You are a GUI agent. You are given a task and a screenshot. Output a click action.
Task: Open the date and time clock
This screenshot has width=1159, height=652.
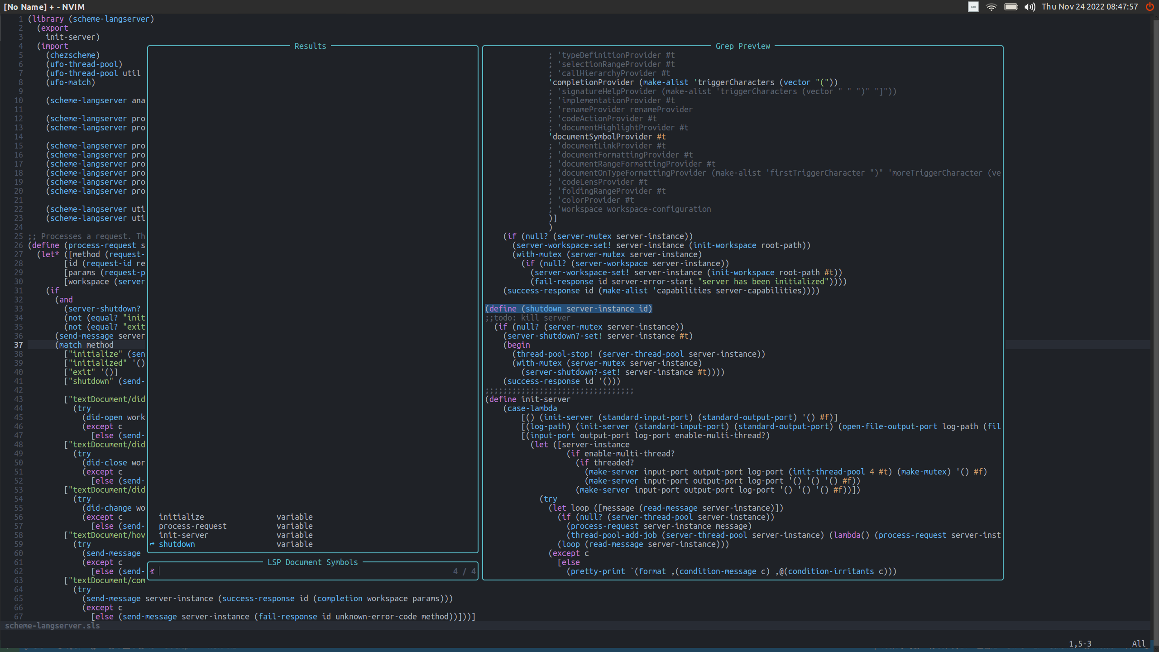pyautogui.click(x=1089, y=7)
